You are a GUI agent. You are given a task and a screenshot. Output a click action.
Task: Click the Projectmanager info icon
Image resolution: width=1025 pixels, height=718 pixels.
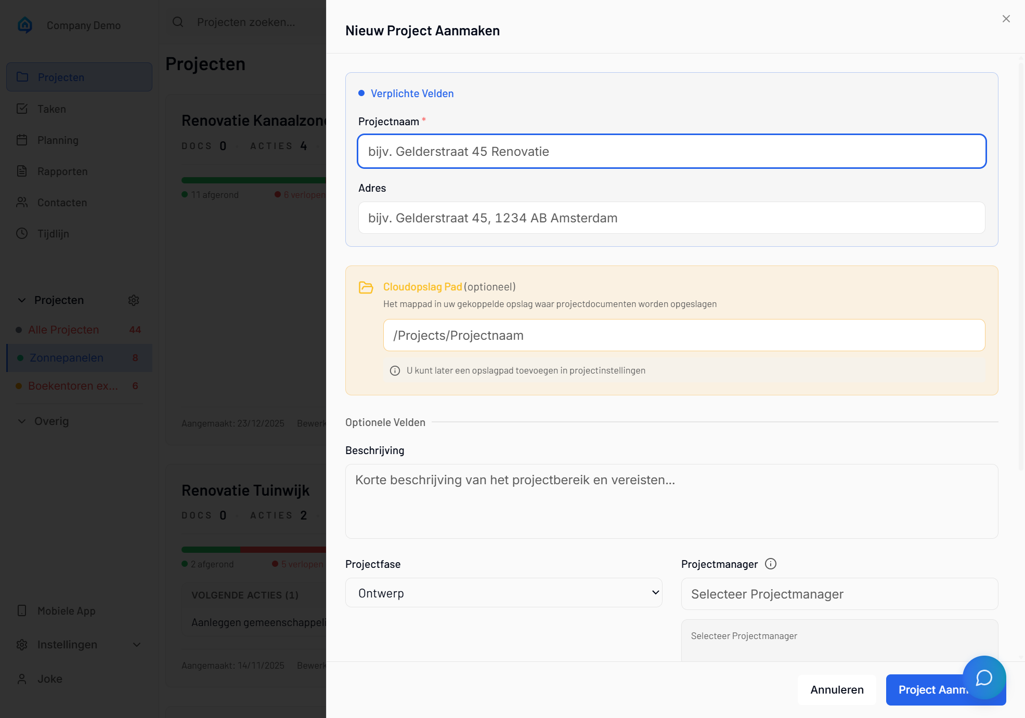(771, 564)
